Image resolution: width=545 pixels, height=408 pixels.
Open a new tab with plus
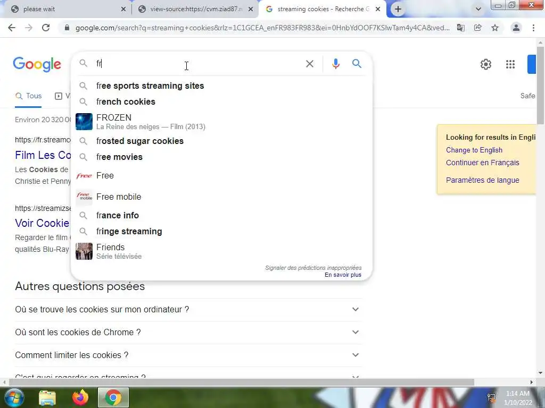tap(398, 10)
